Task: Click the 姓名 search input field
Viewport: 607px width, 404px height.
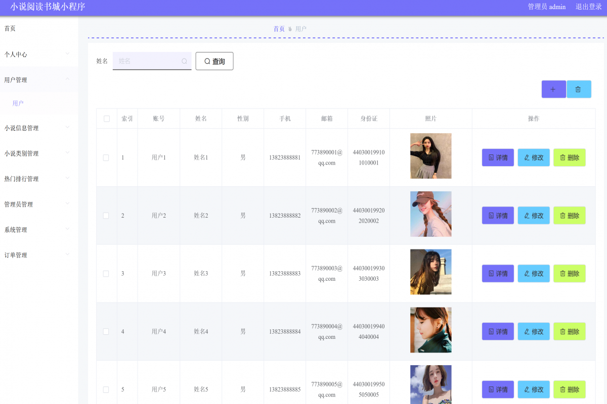Action: [x=148, y=61]
